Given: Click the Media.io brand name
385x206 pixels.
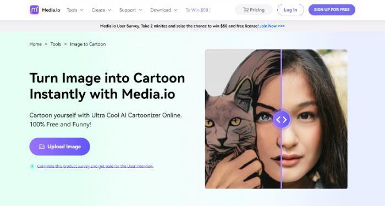Looking at the screenshot, I should pos(51,10).
